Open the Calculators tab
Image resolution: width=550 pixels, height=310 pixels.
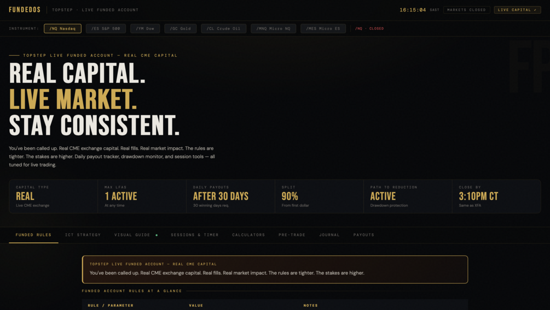pyautogui.click(x=248, y=235)
